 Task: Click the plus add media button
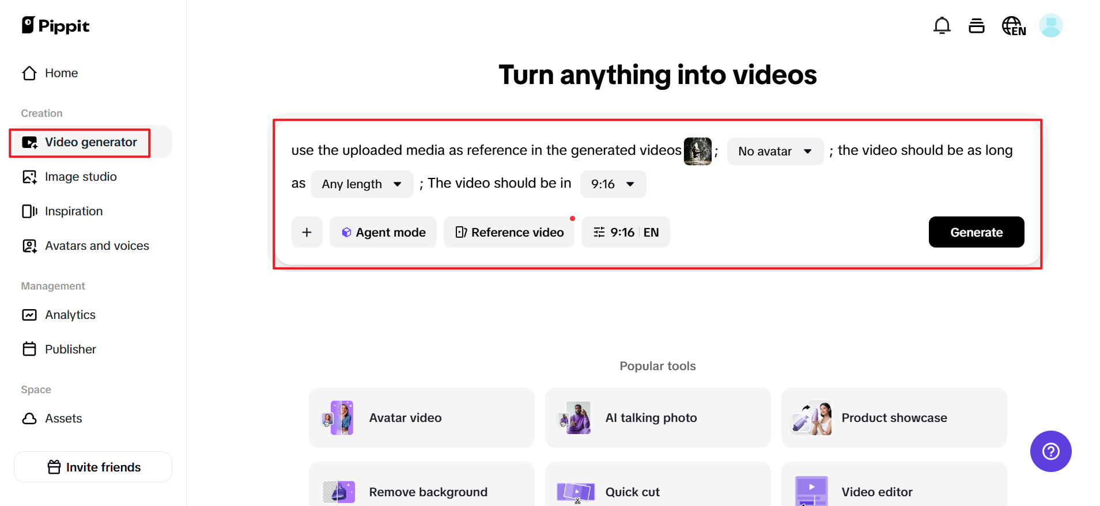point(307,232)
